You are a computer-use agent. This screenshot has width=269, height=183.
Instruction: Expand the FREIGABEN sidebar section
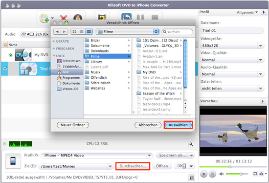54,48
